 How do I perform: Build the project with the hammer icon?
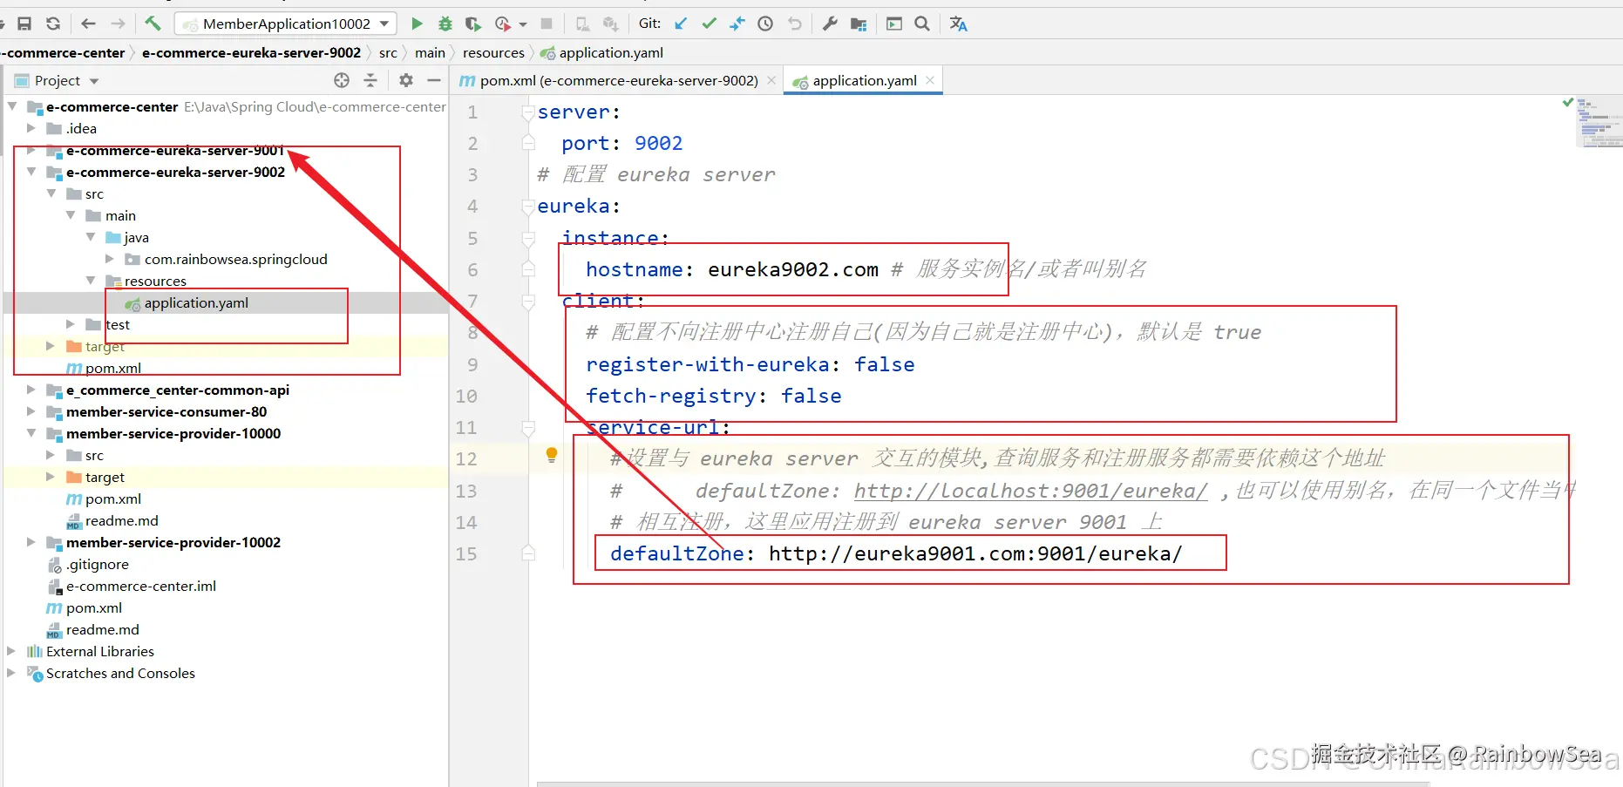tap(153, 24)
